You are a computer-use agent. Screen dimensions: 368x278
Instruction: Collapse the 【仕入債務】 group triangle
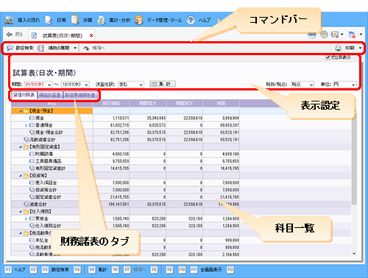tap(21, 212)
